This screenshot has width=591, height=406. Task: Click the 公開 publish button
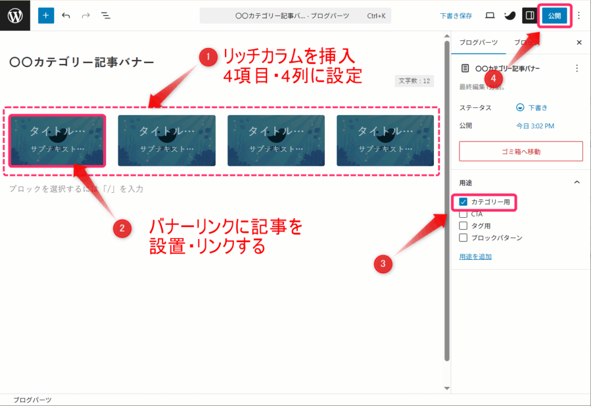(554, 16)
